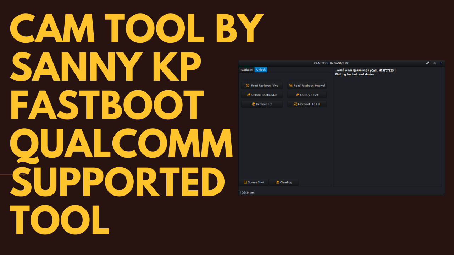Screen dimensions: 454x255
Task: Click the collapse arrows icon in the title bar
Action: click(x=427, y=63)
